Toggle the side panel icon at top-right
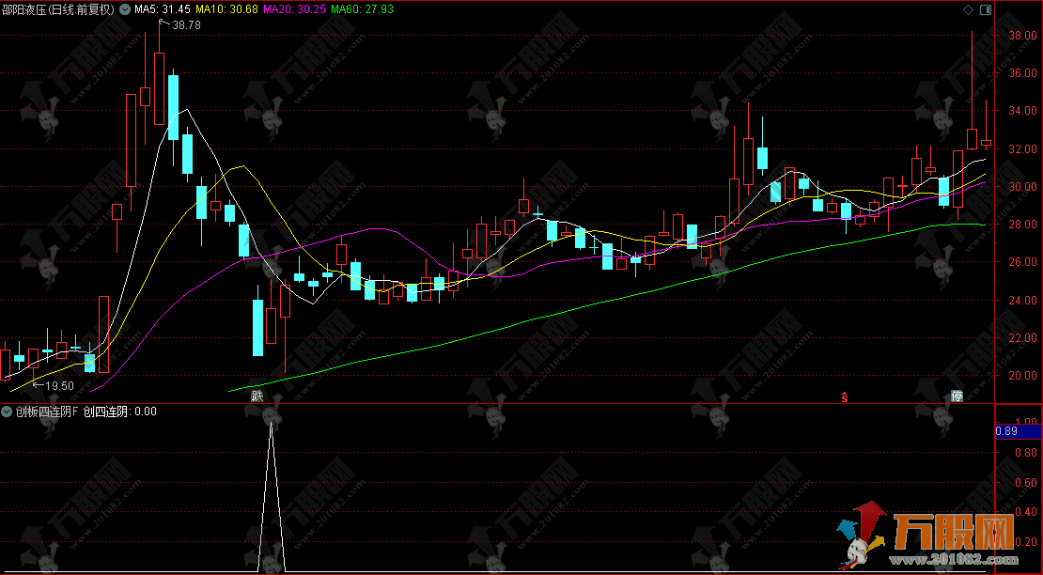The width and height of the screenshot is (1043, 575). click(x=985, y=10)
